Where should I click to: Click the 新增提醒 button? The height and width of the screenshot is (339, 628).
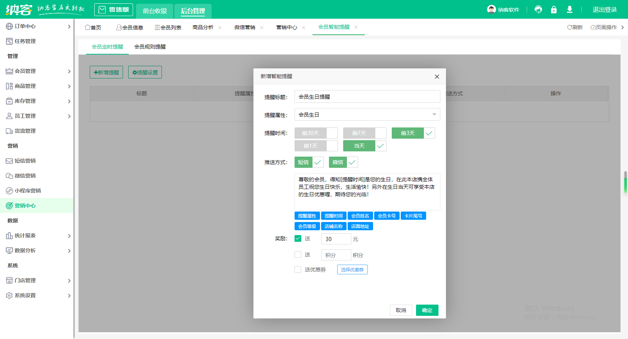[106, 72]
